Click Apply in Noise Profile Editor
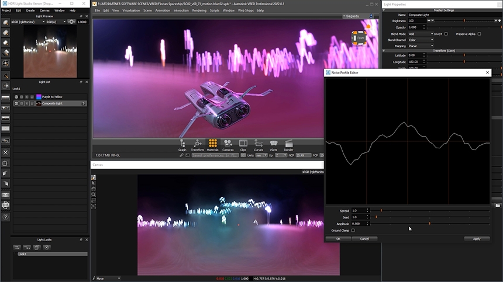Viewport: 503px width, 282px height. (477, 239)
